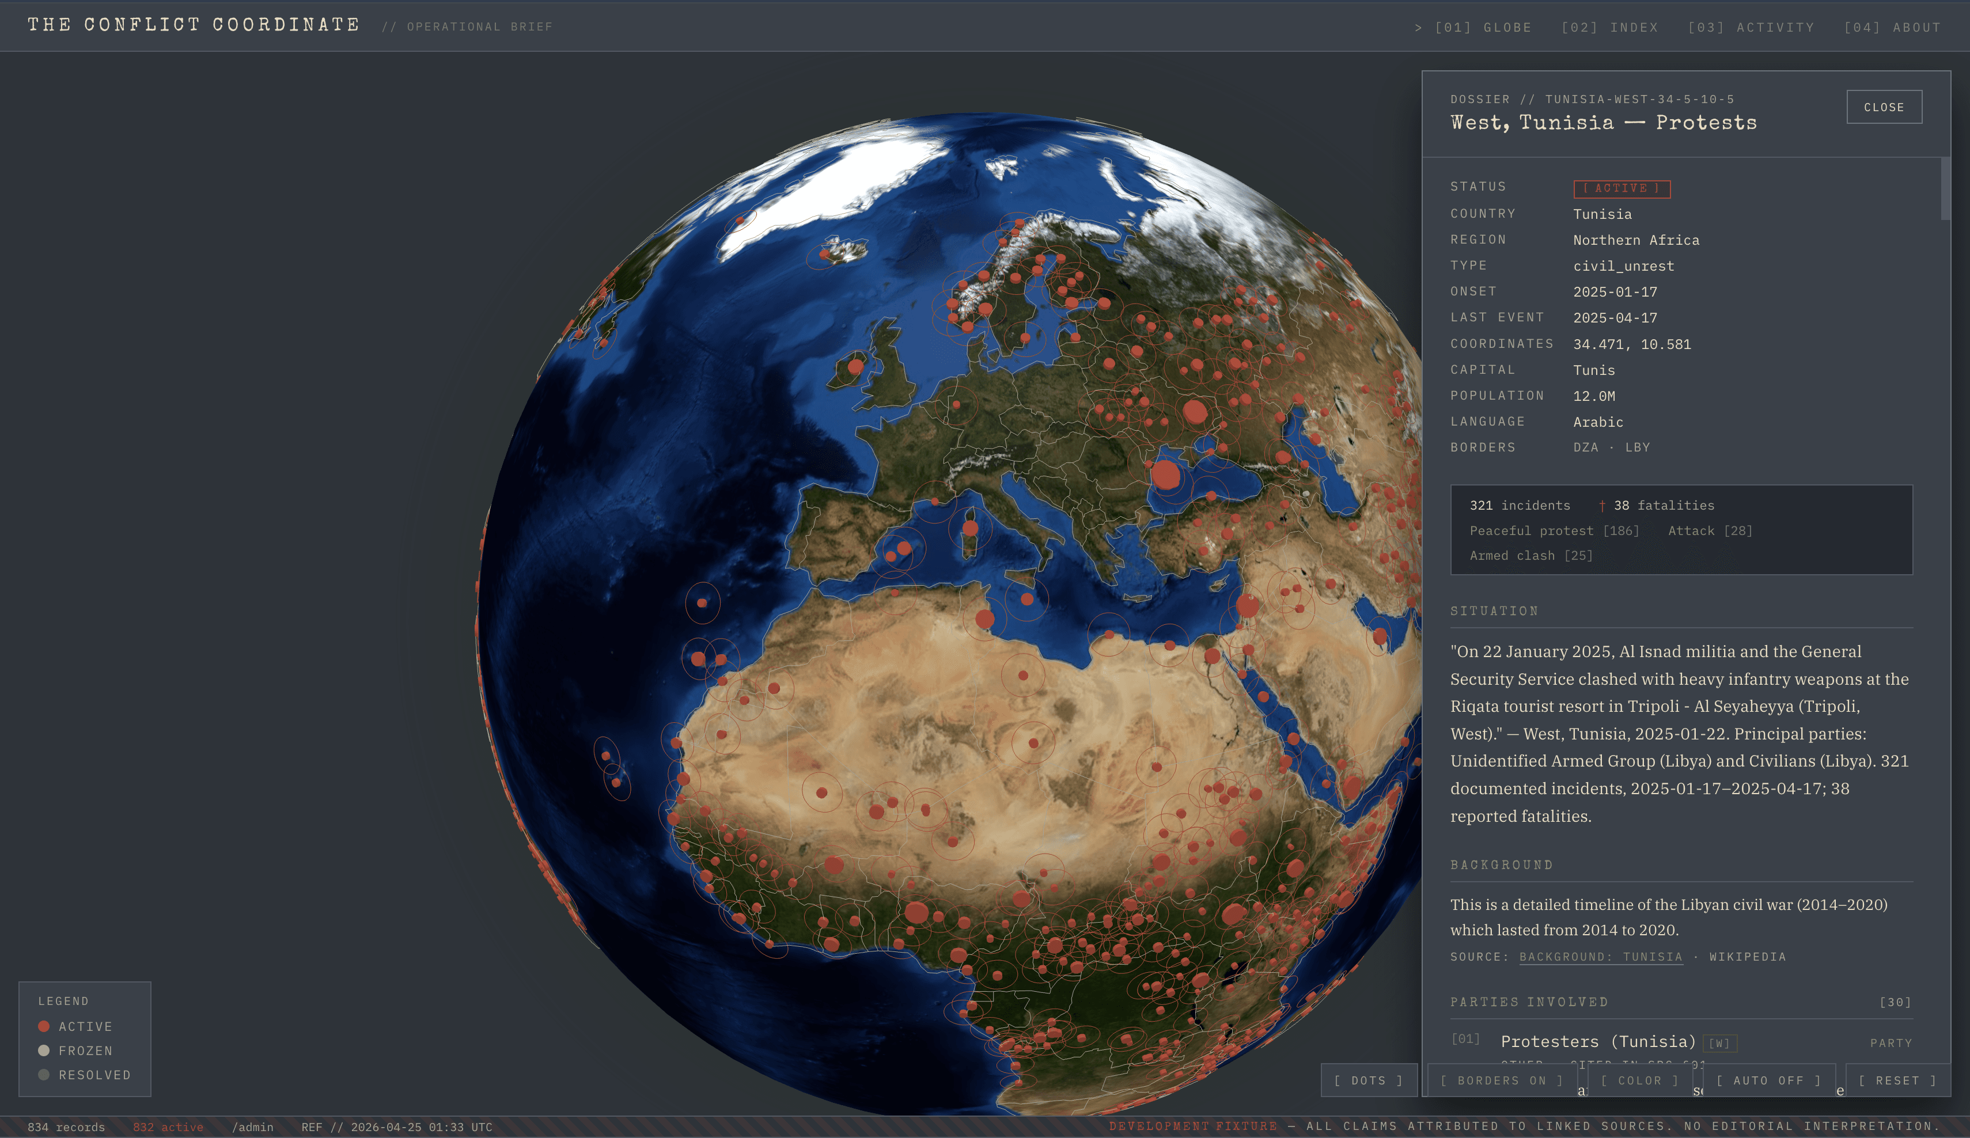Click 'Peaceful protest [186]' in summary

(1554, 531)
